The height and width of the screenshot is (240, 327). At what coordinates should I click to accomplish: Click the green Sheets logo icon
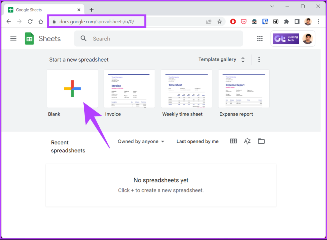pyautogui.click(x=29, y=39)
